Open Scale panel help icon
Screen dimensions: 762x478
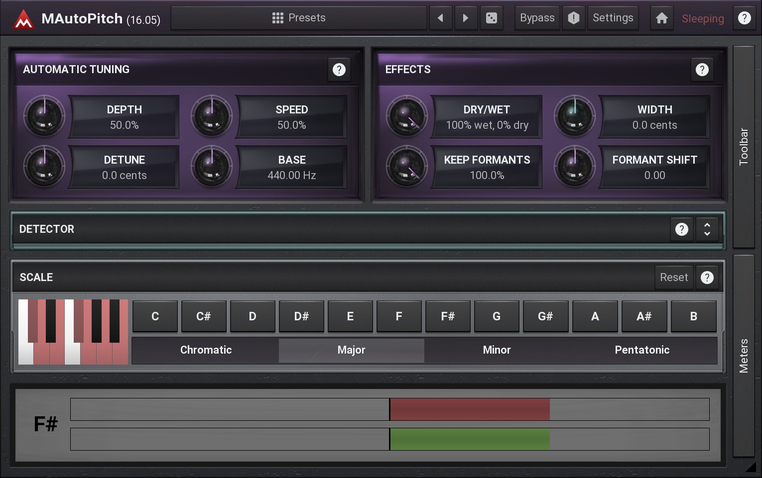(x=707, y=278)
